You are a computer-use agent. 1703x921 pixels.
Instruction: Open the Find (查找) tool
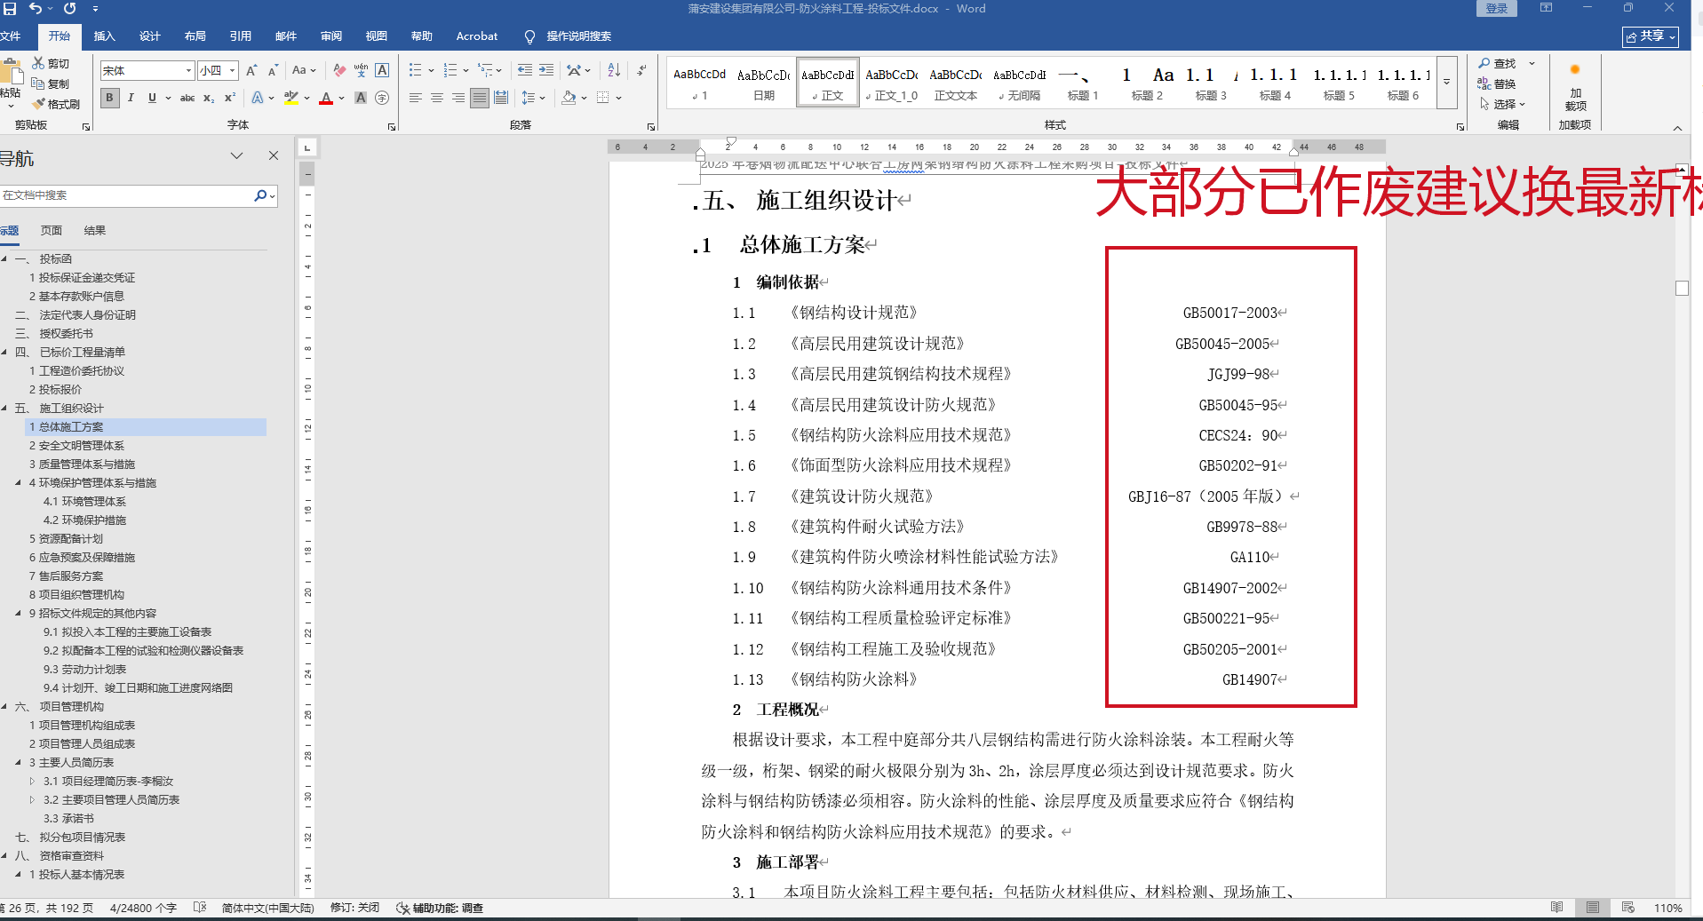tap(1497, 63)
